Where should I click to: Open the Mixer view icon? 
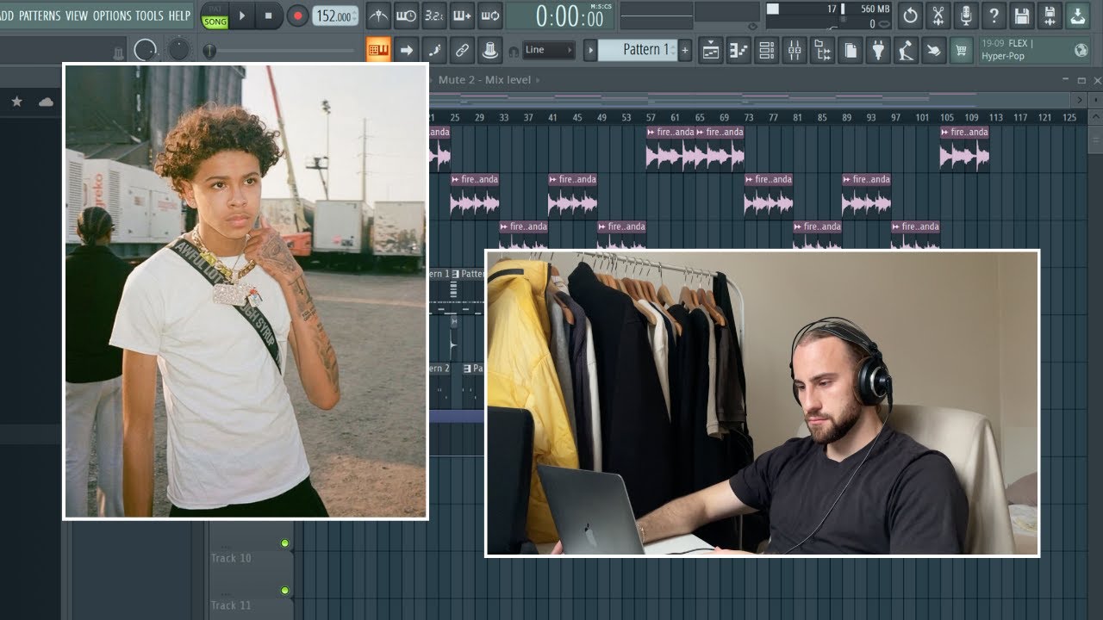pyautogui.click(x=795, y=50)
